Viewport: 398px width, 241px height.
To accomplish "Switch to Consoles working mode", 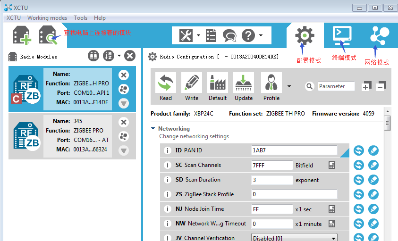I will click(x=342, y=34).
